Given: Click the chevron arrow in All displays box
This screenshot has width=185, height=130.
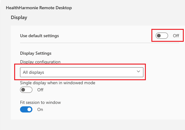Looking at the screenshot, I should click(138, 71).
